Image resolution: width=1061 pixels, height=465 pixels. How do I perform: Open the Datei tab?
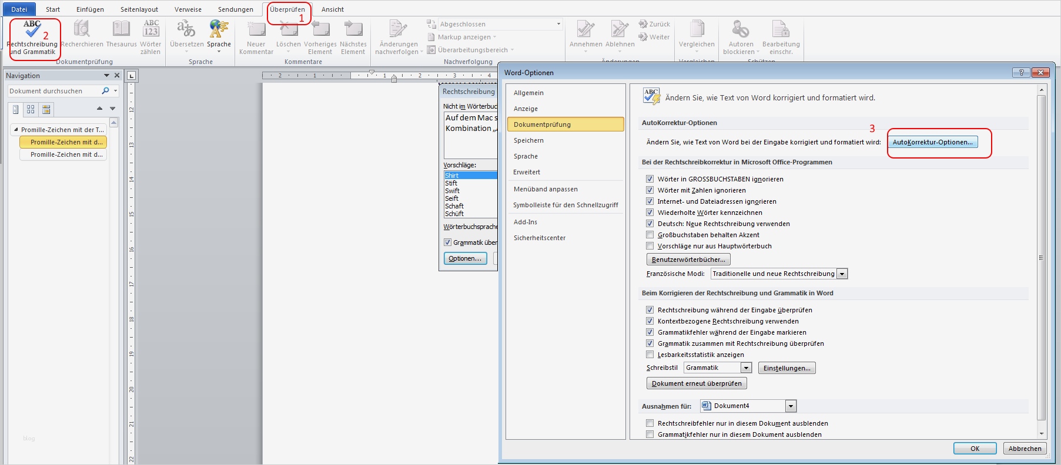[19, 9]
